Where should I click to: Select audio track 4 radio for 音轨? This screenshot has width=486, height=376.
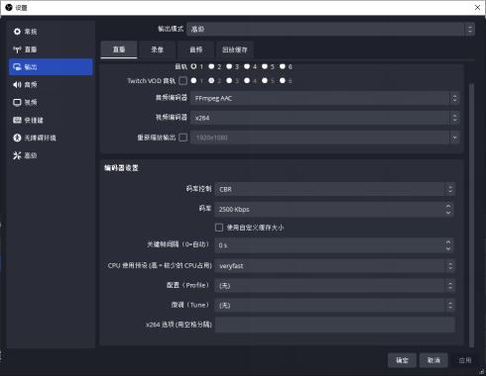(247, 66)
